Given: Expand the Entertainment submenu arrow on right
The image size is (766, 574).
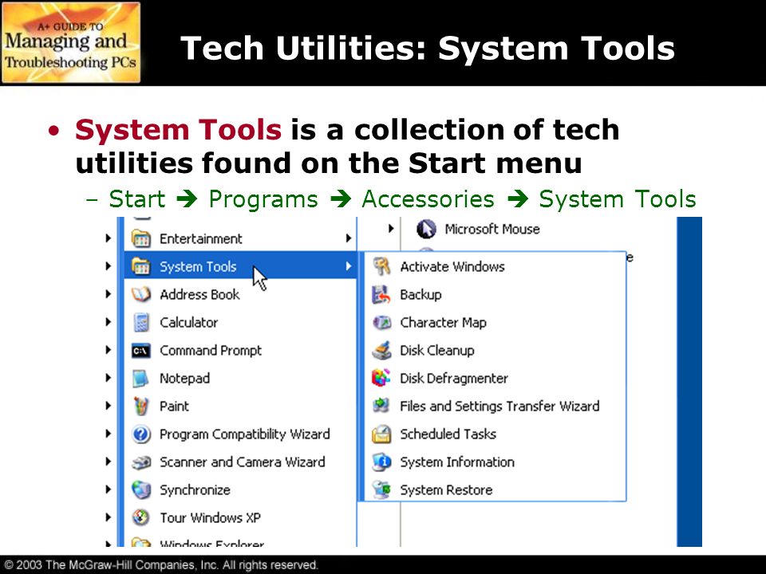Looking at the screenshot, I should [x=349, y=238].
